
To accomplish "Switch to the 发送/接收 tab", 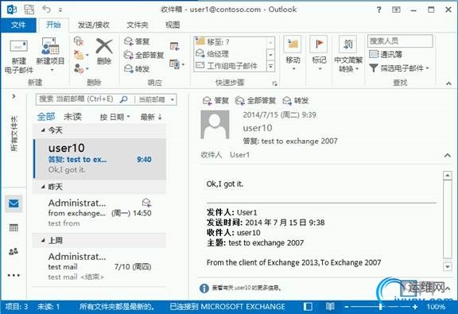I will tap(94, 25).
